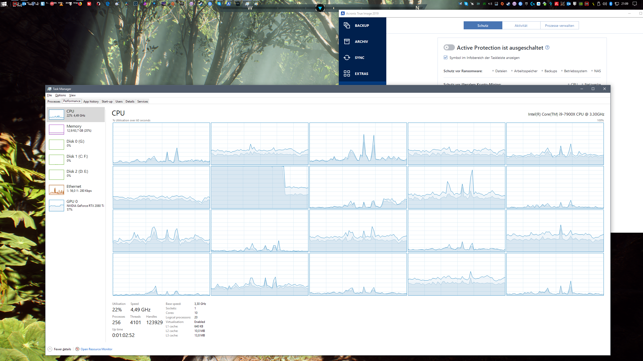The image size is (643, 361).
Task: Click the Steam icon in taskbar
Action: coord(200,4)
